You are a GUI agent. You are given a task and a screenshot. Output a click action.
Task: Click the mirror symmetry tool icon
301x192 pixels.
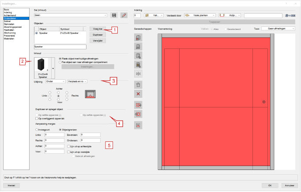[x=138, y=74]
